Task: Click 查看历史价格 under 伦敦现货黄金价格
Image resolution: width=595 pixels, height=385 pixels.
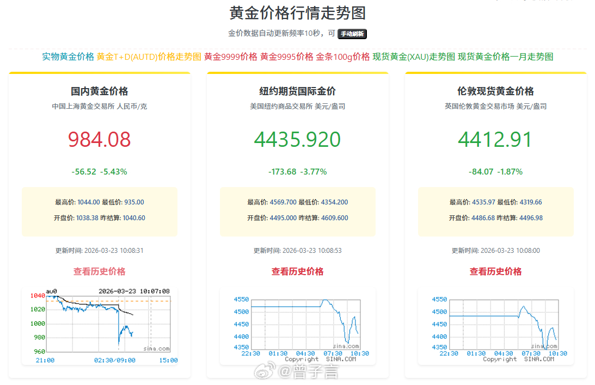Action: click(x=496, y=271)
